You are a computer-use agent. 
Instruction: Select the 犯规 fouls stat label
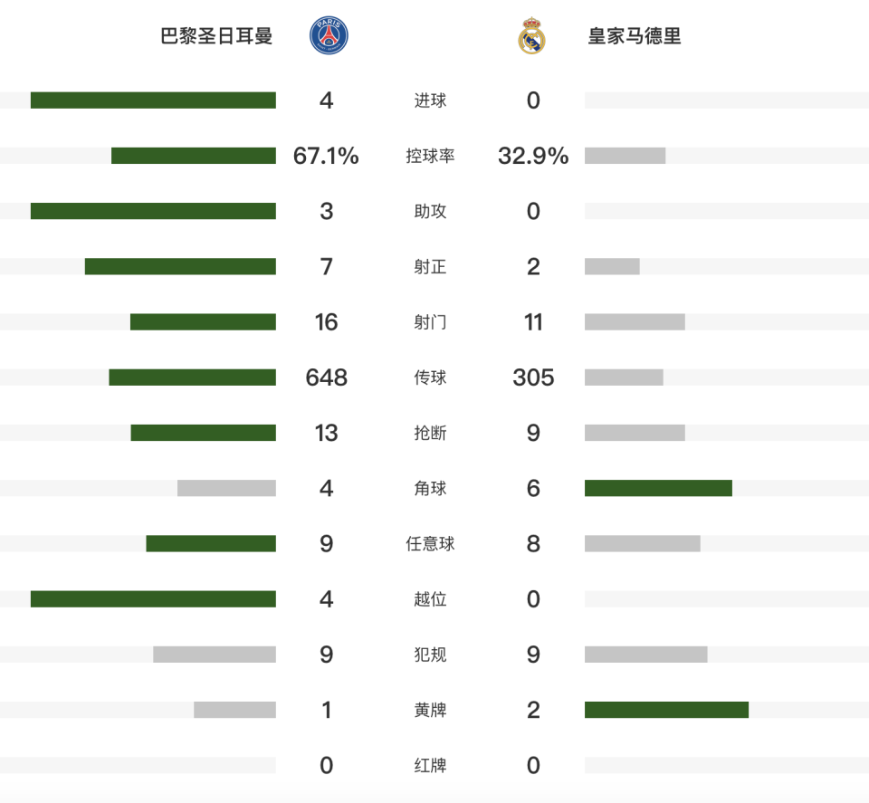point(430,655)
